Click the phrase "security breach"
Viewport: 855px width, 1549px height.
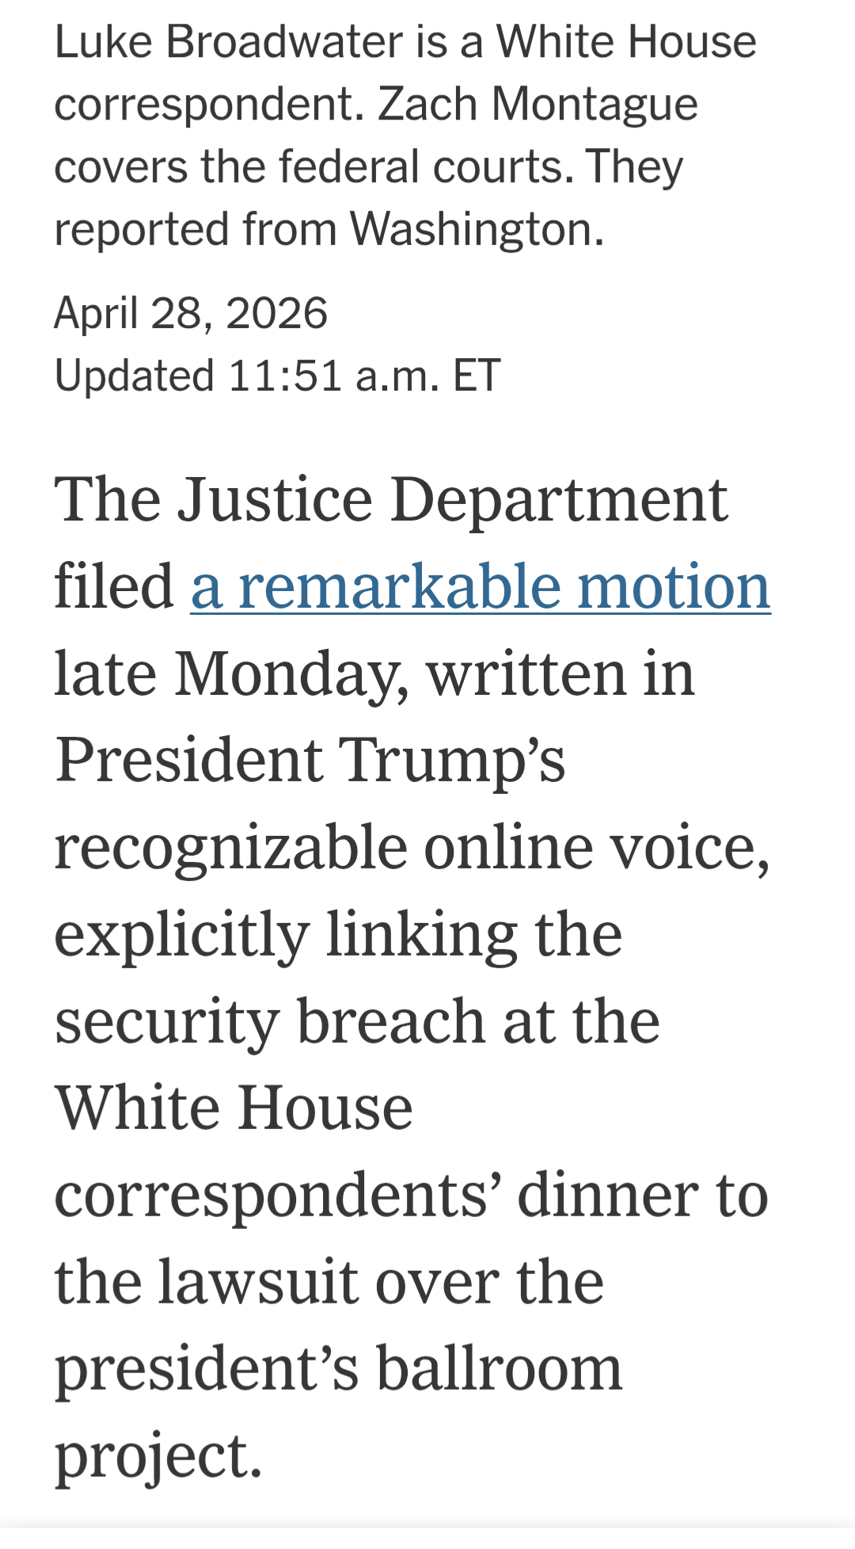[269, 1021]
